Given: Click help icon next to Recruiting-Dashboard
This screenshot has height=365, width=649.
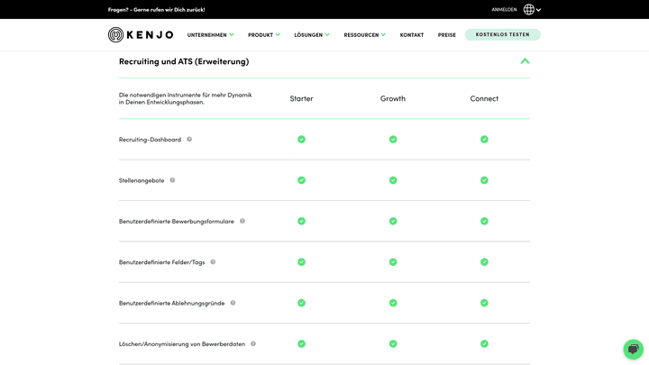Looking at the screenshot, I should [x=189, y=140].
